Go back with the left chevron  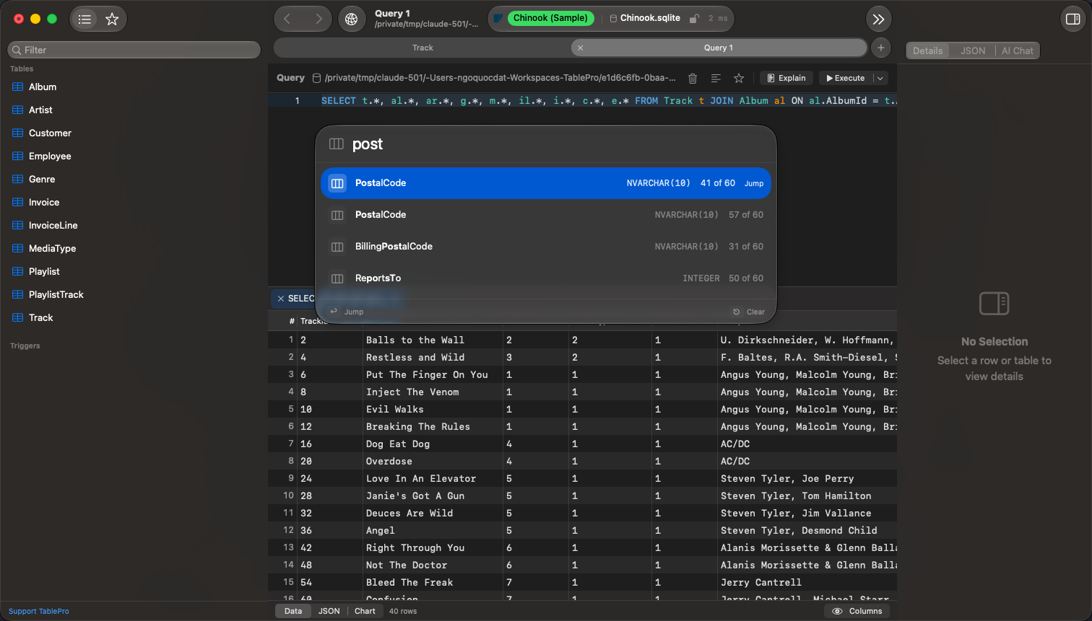[x=287, y=19]
